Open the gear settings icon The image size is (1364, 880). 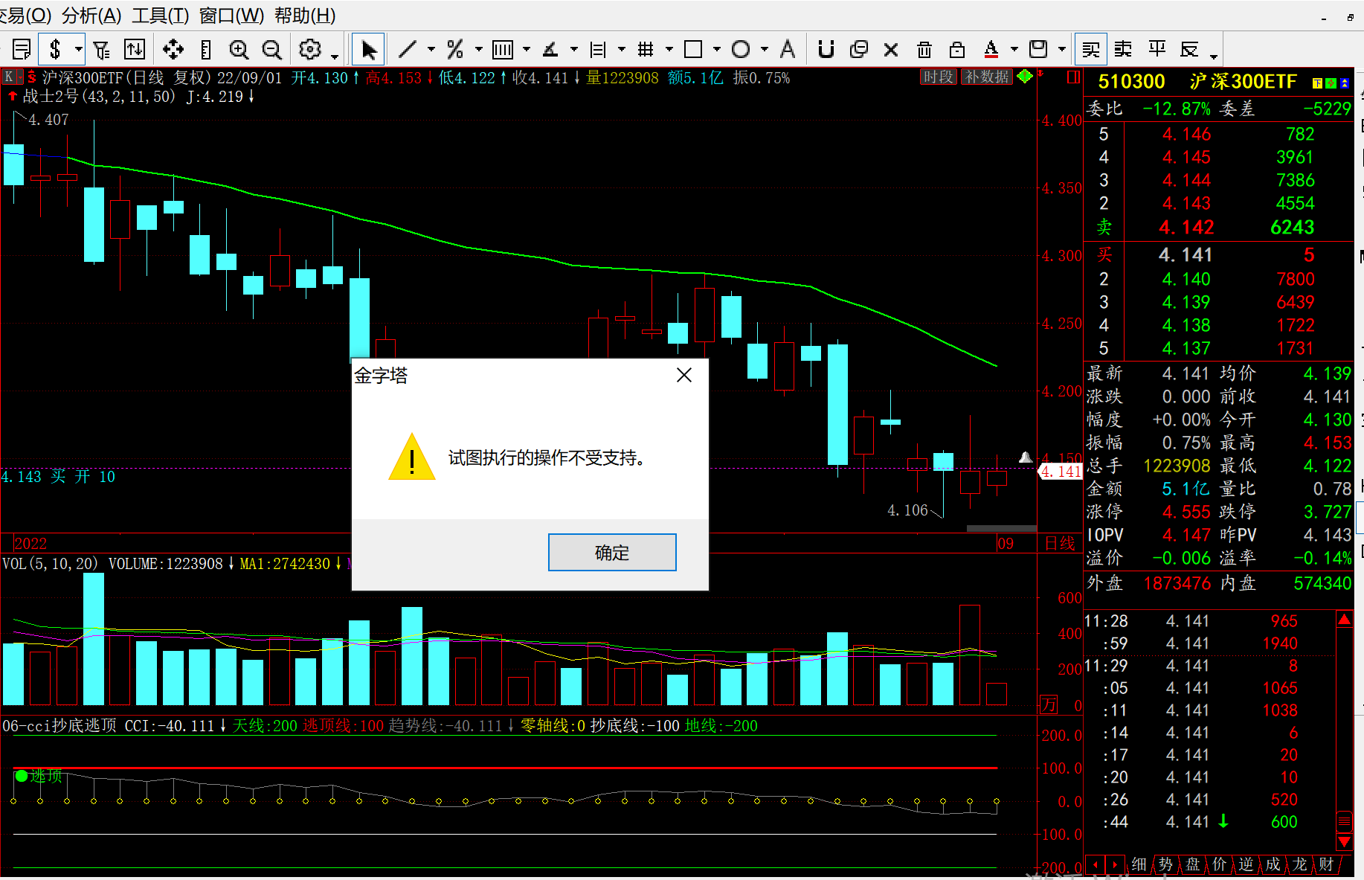[x=310, y=50]
